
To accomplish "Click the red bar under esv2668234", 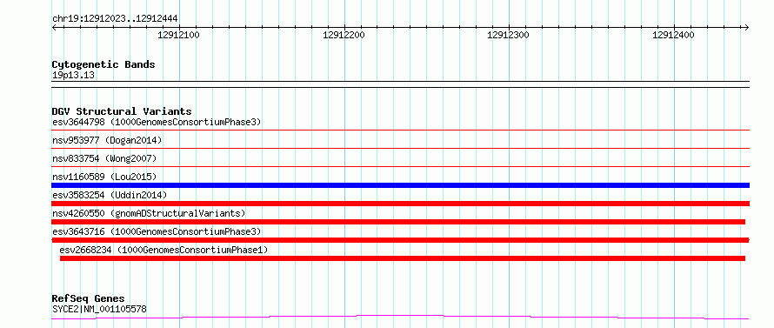I will coord(403,258).
